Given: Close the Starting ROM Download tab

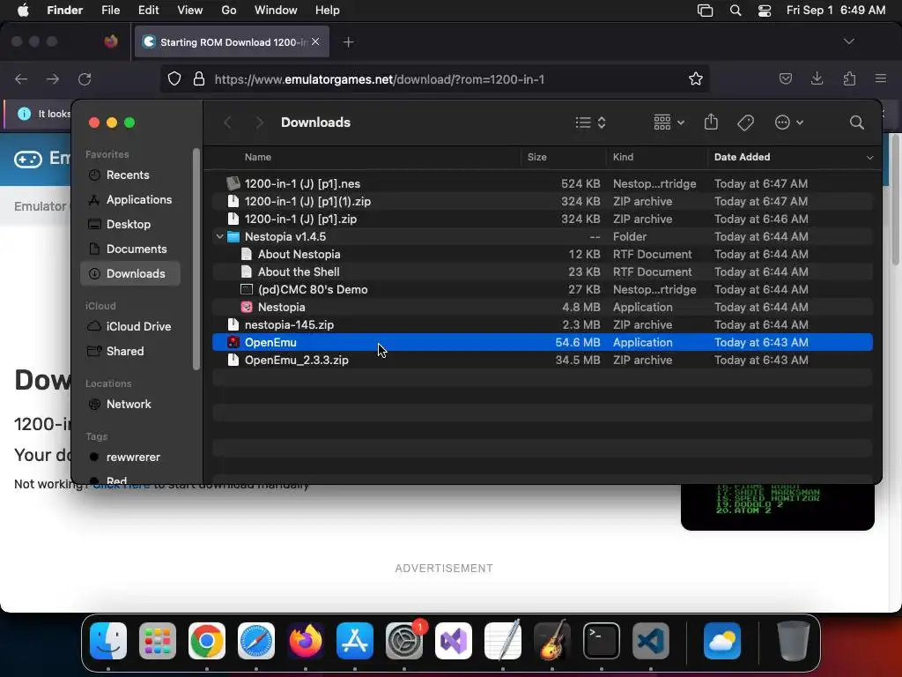Looking at the screenshot, I should (315, 41).
